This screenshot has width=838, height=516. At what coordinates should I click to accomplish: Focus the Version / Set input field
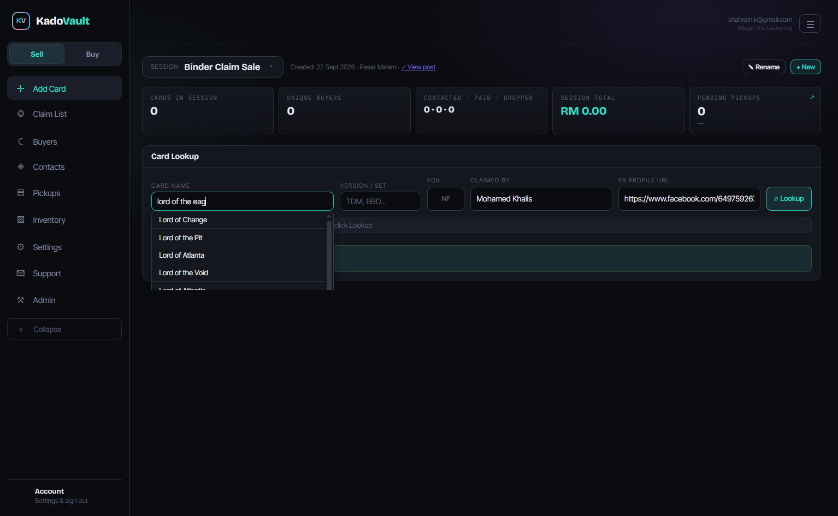coord(380,201)
